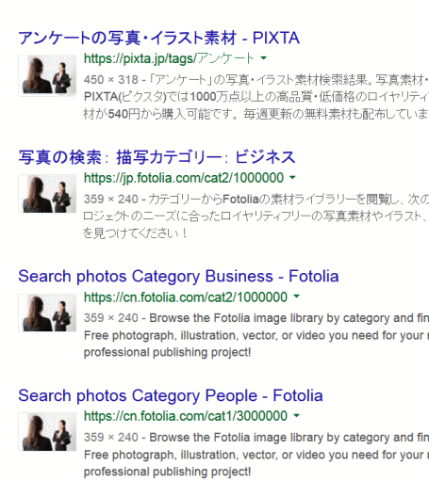Viewport: 429px width, 481px height.
Task: Click the https://jp.fotolia.com/cat2/1000000 URL text
Action: (x=184, y=178)
